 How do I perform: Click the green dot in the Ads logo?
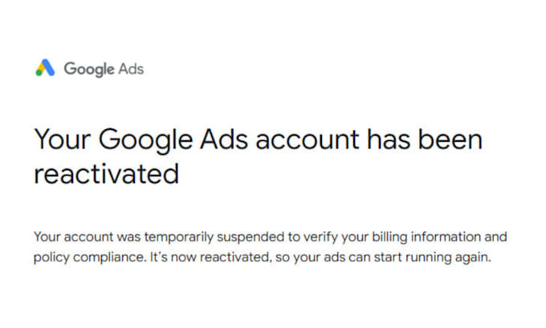coord(39,73)
